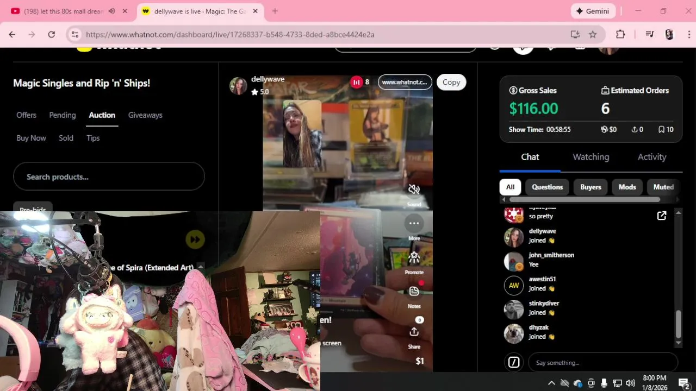Open the media controls icon
This screenshot has width=696, height=391.
point(649,34)
